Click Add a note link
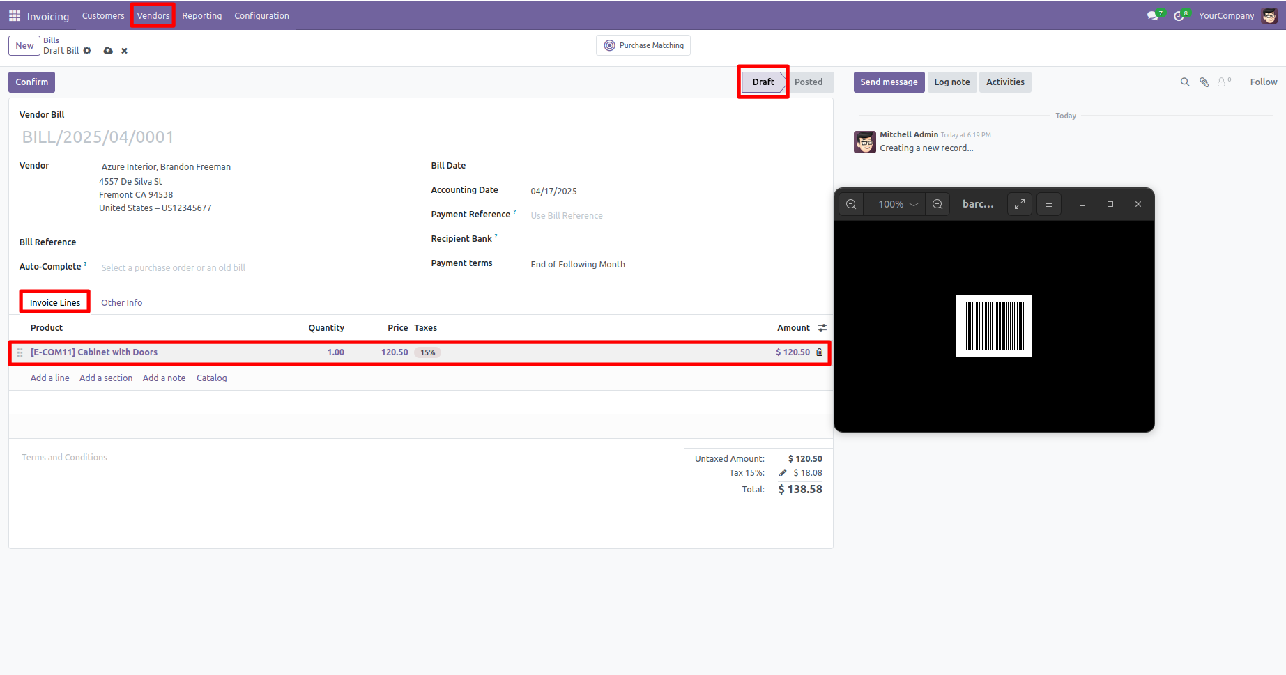 click(164, 378)
